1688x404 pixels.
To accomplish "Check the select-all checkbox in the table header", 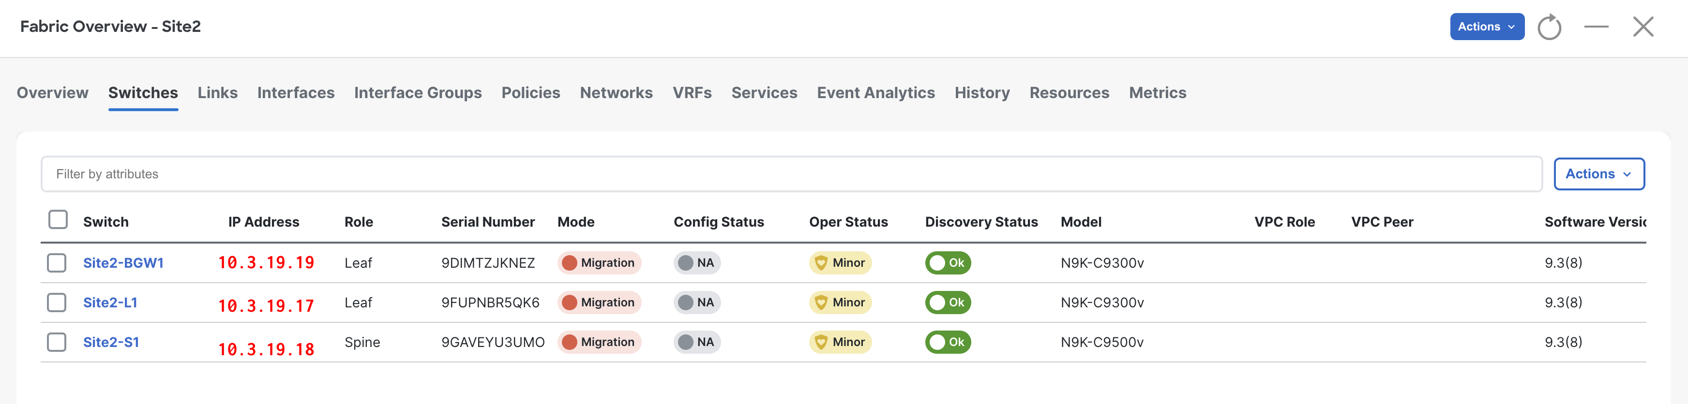I will pos(59,219).
